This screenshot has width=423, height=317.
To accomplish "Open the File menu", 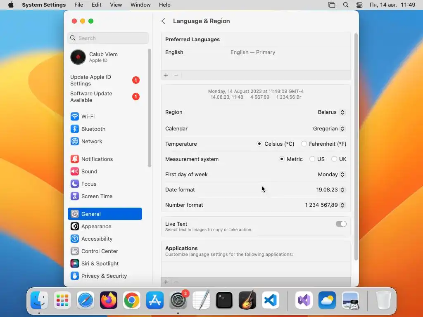I will tap(79, 5).
